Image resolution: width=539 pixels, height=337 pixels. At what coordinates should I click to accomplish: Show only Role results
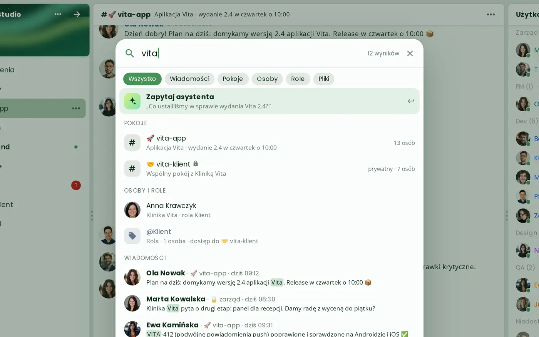pyautogui.click(x=298, y=79)
